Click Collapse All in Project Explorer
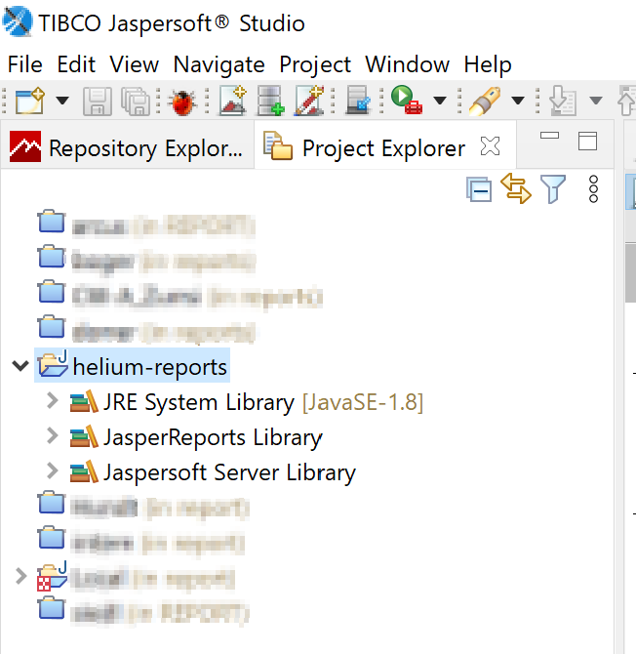 tap(479, 189)
